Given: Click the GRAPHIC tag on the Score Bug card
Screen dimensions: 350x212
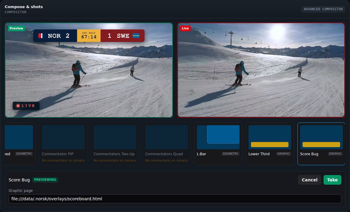Looking at the screenshot, I should click(x=335, y=154).
